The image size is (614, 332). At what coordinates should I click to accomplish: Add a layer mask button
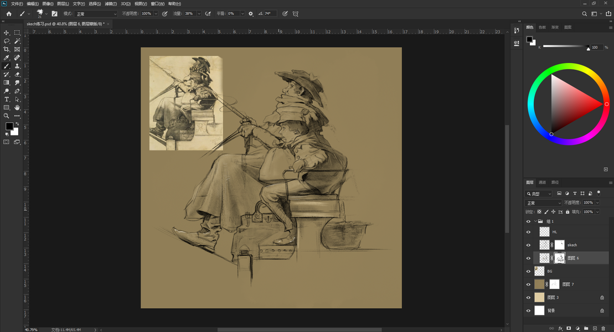[569, 329]
